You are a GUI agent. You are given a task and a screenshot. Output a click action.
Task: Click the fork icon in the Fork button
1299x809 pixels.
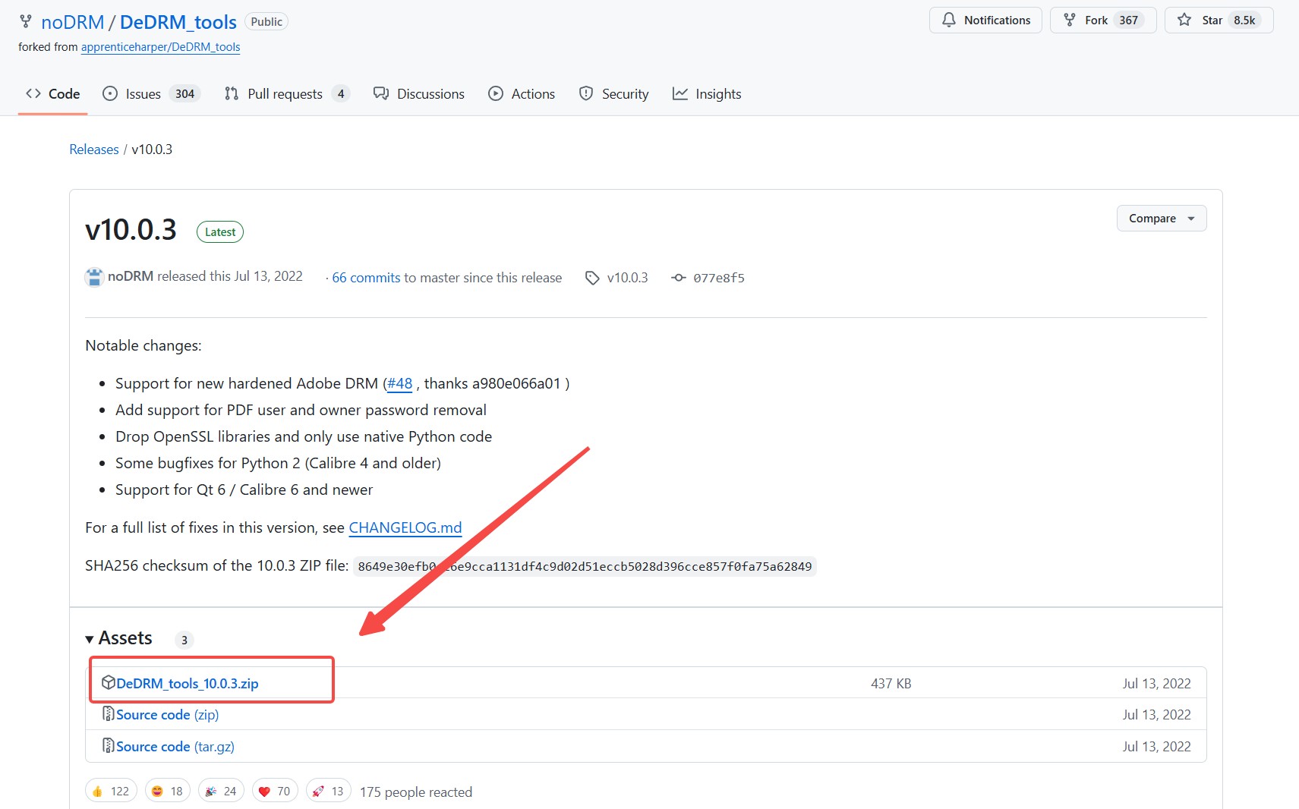[x=1069, y=20]
